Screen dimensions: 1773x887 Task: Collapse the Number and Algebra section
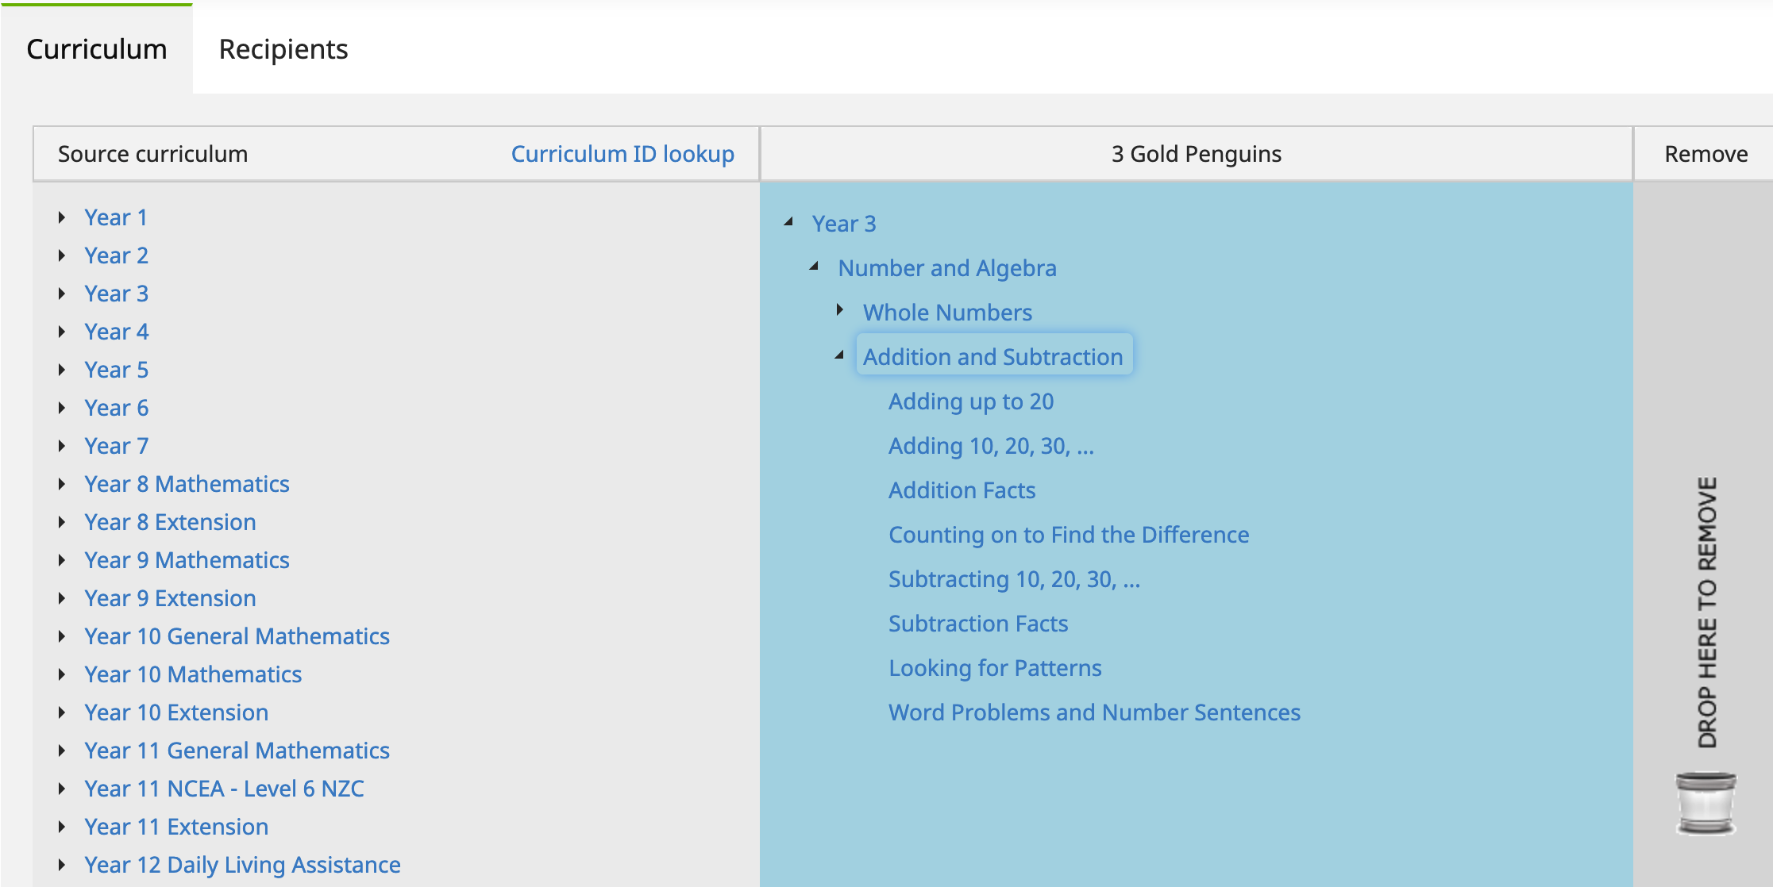tap(814, 267)
